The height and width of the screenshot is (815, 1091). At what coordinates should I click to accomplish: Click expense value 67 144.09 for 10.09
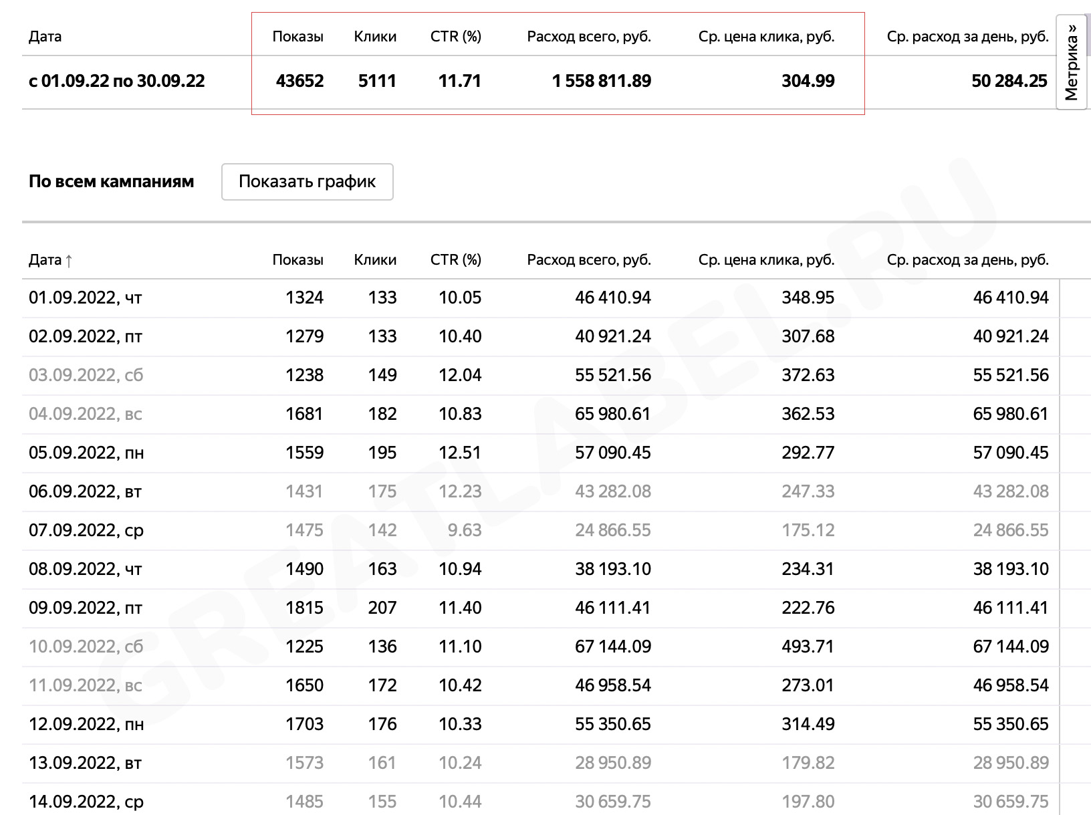[x=613, y=647]
